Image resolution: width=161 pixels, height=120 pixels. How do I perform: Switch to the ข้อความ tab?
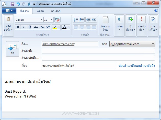(25, 11)
